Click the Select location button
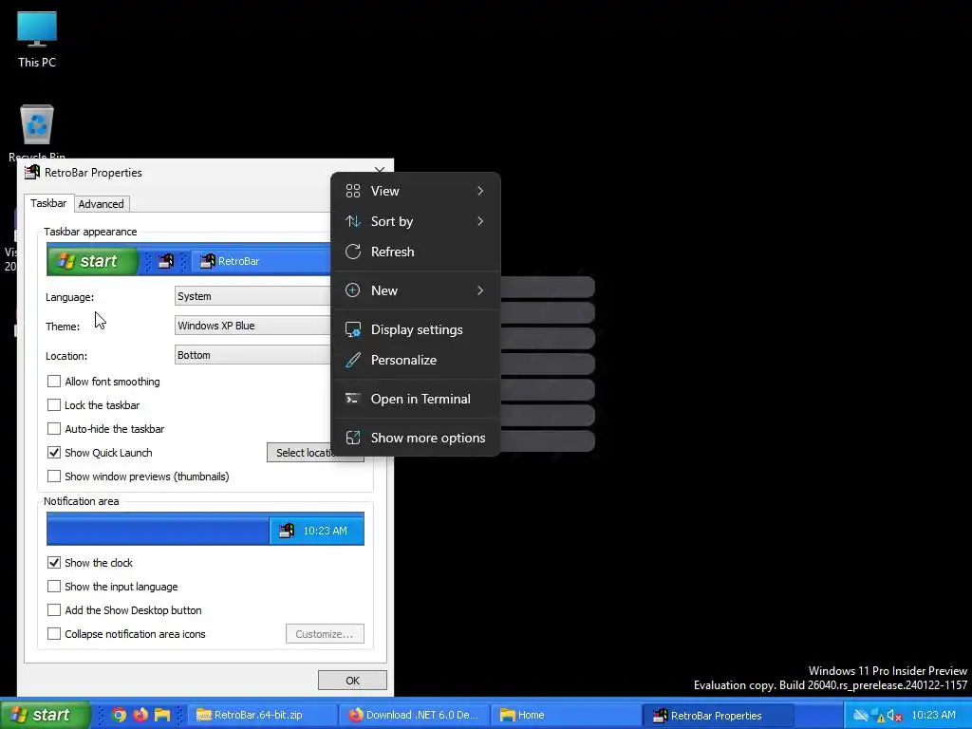The height and width of the screenshot is (729, 972). tap(301, 453)
